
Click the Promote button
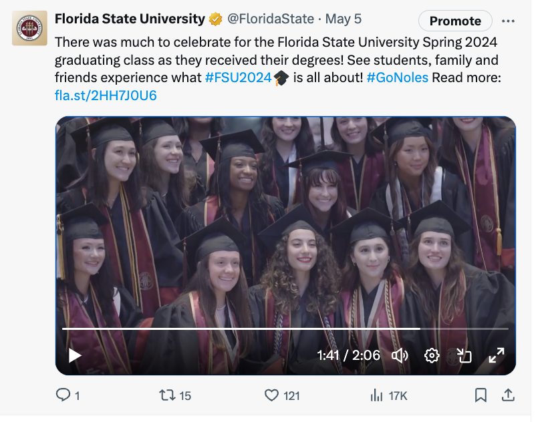click(455, 21)
